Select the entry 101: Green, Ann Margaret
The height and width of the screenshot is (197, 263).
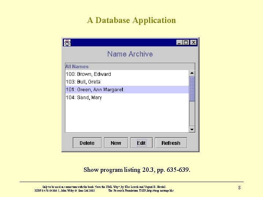pos(127,90)
